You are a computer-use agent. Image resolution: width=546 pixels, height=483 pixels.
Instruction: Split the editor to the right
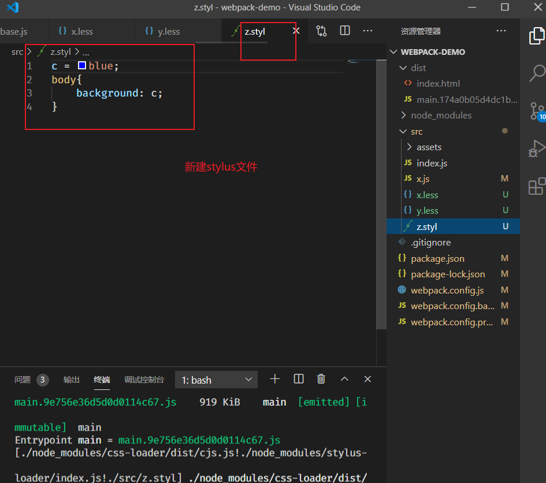(345, 31)
